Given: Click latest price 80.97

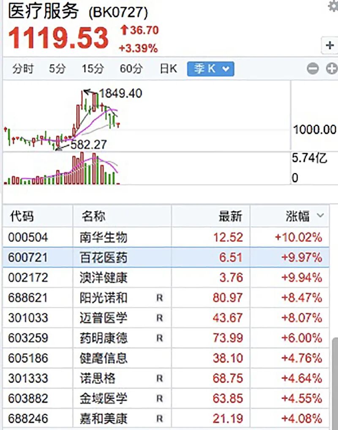Looking at the screenshot, I should [228, 298].
